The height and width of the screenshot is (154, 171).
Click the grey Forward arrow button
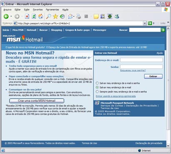pos(17,17)
